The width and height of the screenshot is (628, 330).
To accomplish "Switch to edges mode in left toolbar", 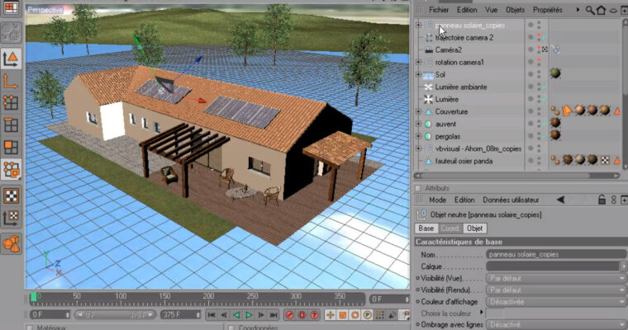I will point(11,125).
